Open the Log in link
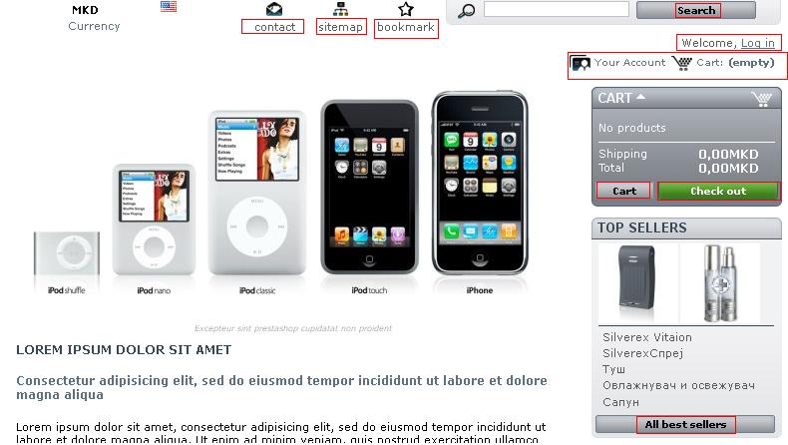788x445 pixels. pos(758,43)
